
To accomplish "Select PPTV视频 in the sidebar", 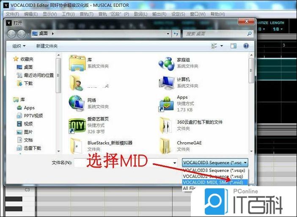I will [x=30, y=116].
